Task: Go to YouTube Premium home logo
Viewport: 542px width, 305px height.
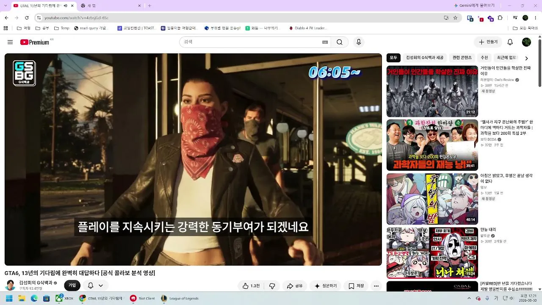Action: pyautogui.click(x=35, y=42)
